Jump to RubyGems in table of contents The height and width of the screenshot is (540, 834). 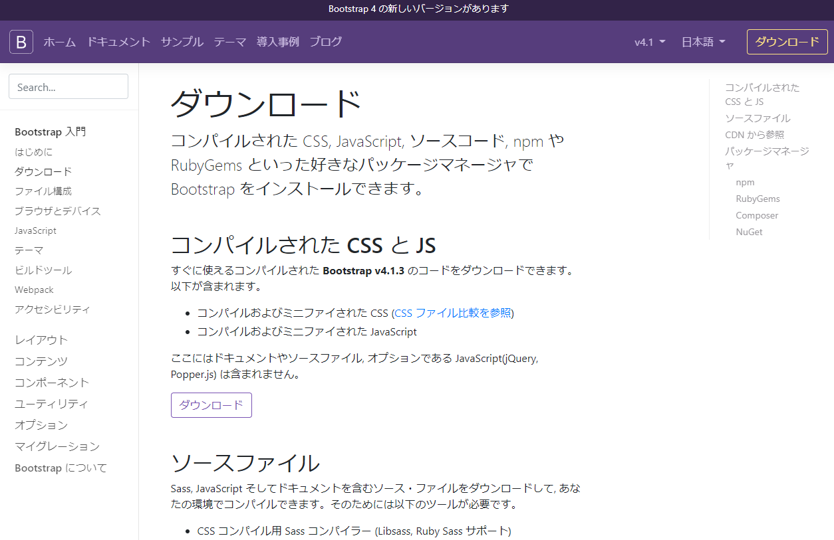[758, 199]
